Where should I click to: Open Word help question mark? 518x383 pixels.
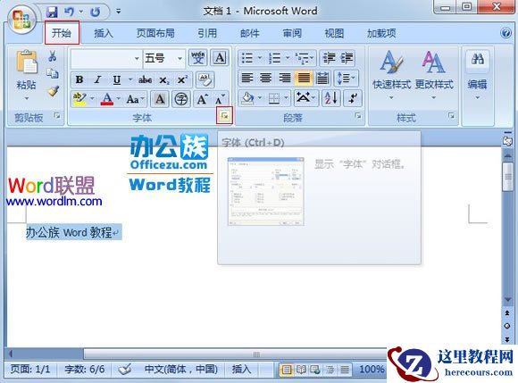coord(505,33)
